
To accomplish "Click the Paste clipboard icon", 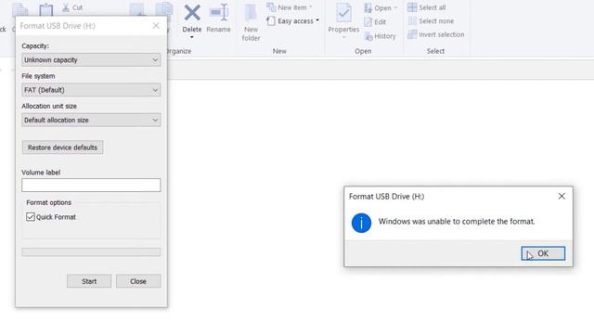I will [45, 9].
